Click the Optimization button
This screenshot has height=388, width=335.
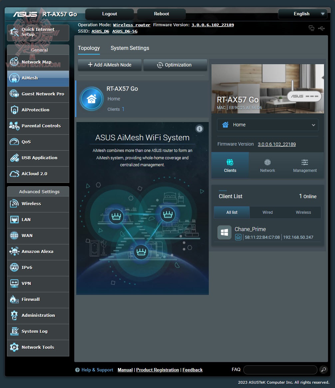(x=175, y=65)
